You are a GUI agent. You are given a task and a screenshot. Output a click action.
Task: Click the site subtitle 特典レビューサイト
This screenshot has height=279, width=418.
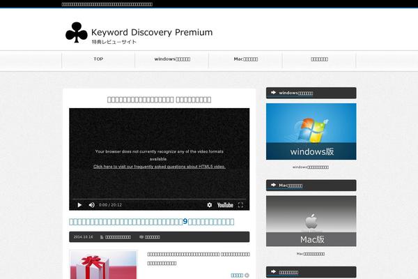[x=114, y=42]
